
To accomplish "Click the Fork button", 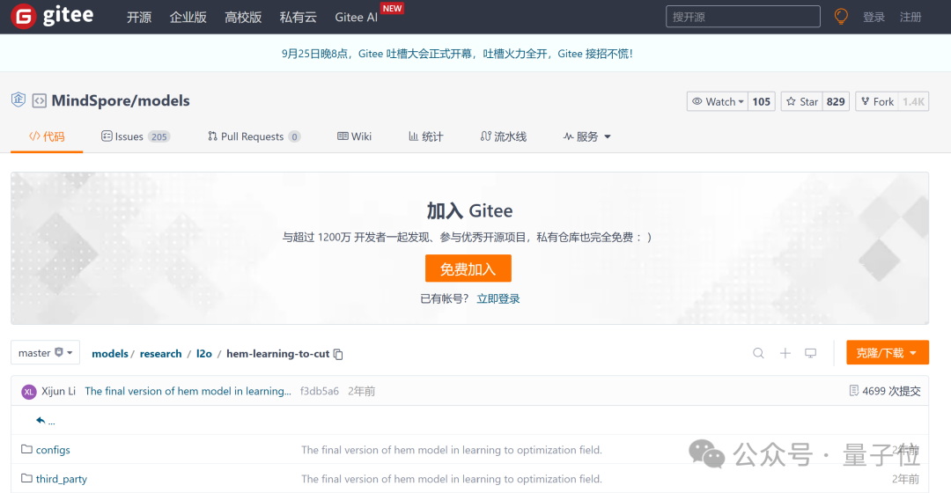I will click(877, 101).
